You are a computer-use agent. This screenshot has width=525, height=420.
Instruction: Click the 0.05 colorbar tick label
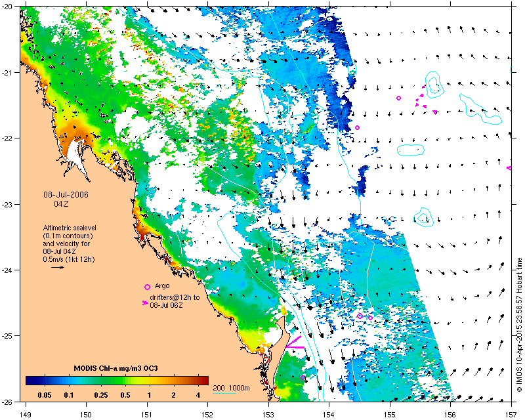coord(45,395)
